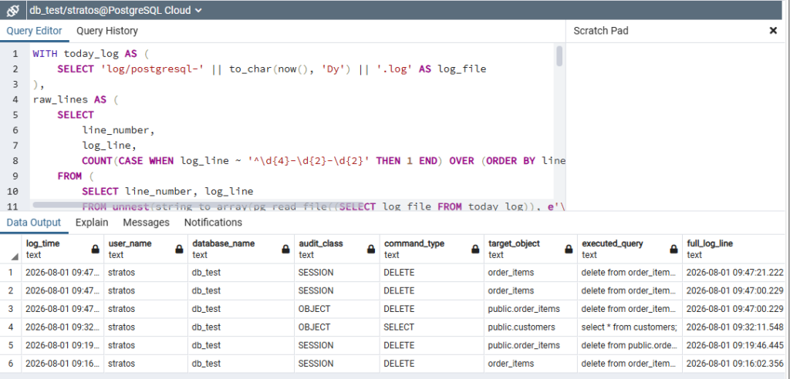The width and height of the screenshot is (790, 379).
Task: Click the lock icon in command_type column
Action: 475,249
